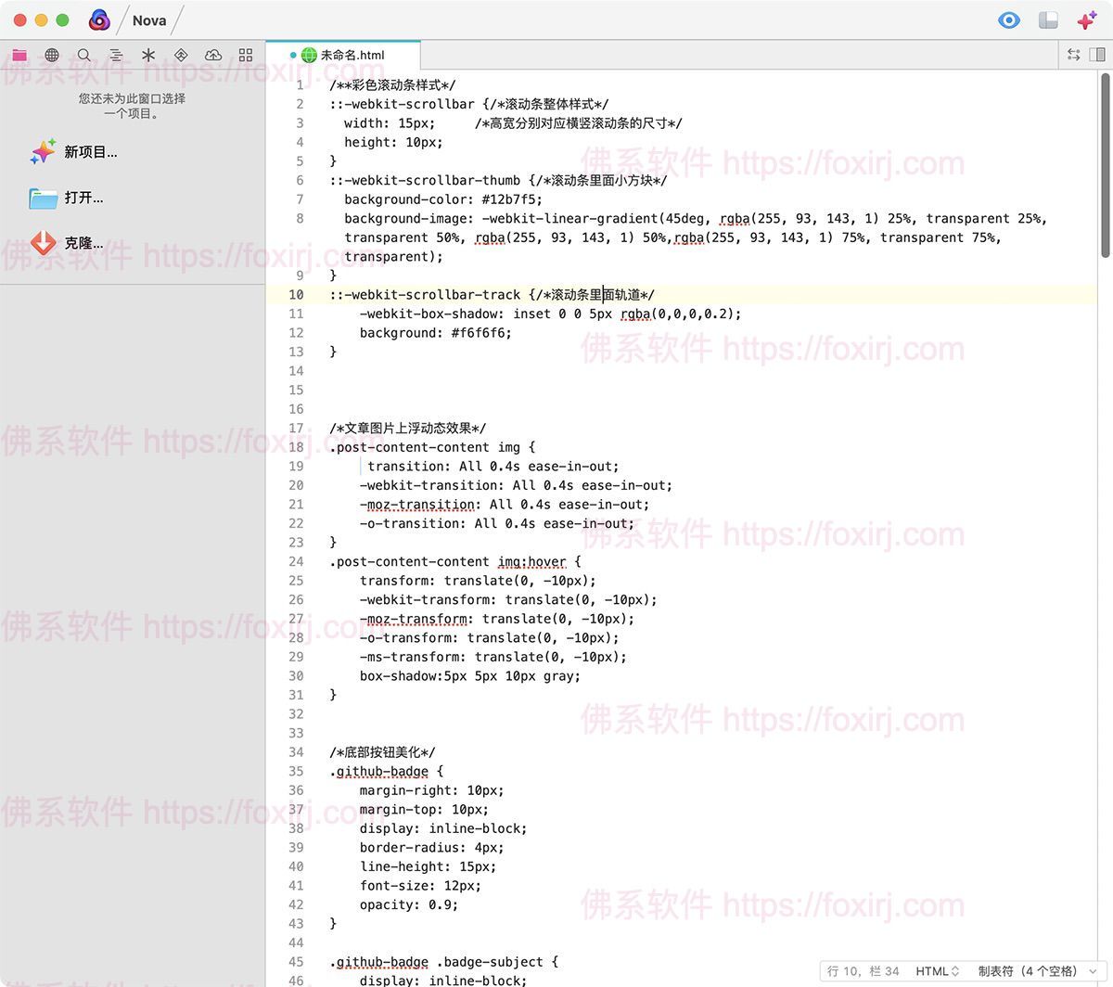Viewport: 1113px width, 987px height.
Task: Open the Remote globe sidebar icon
Action: [x=52, y=56]
